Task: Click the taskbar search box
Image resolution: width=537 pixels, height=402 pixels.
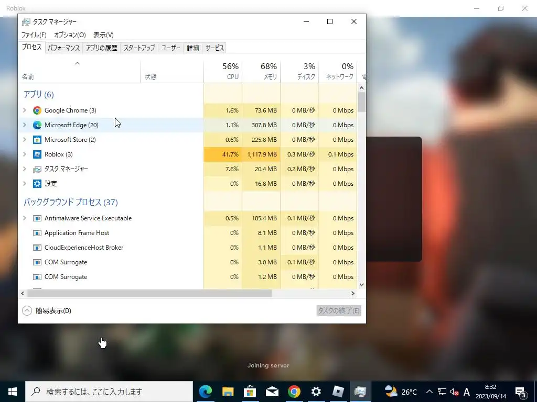Action: pyautogui.click(x=109, y=392)
